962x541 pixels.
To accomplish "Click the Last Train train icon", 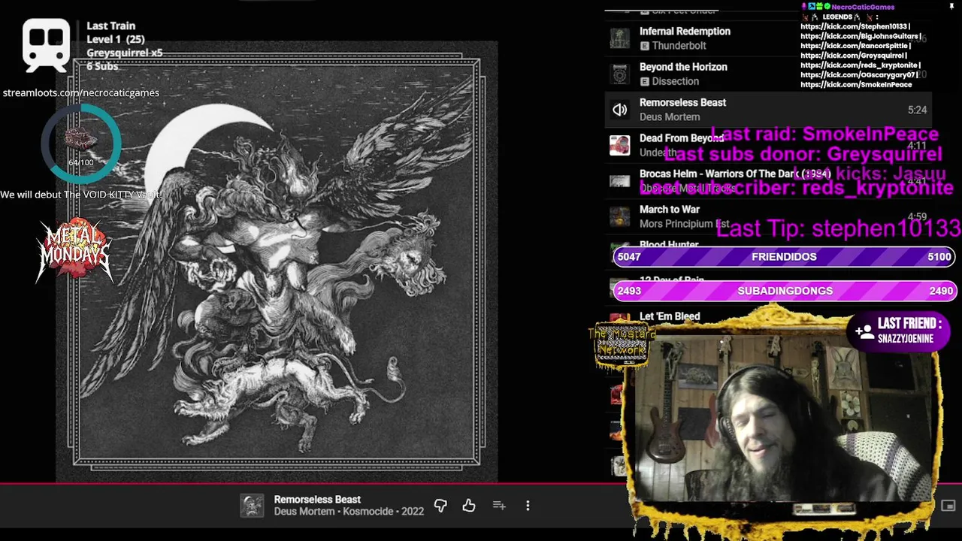I will click(46, 46).
